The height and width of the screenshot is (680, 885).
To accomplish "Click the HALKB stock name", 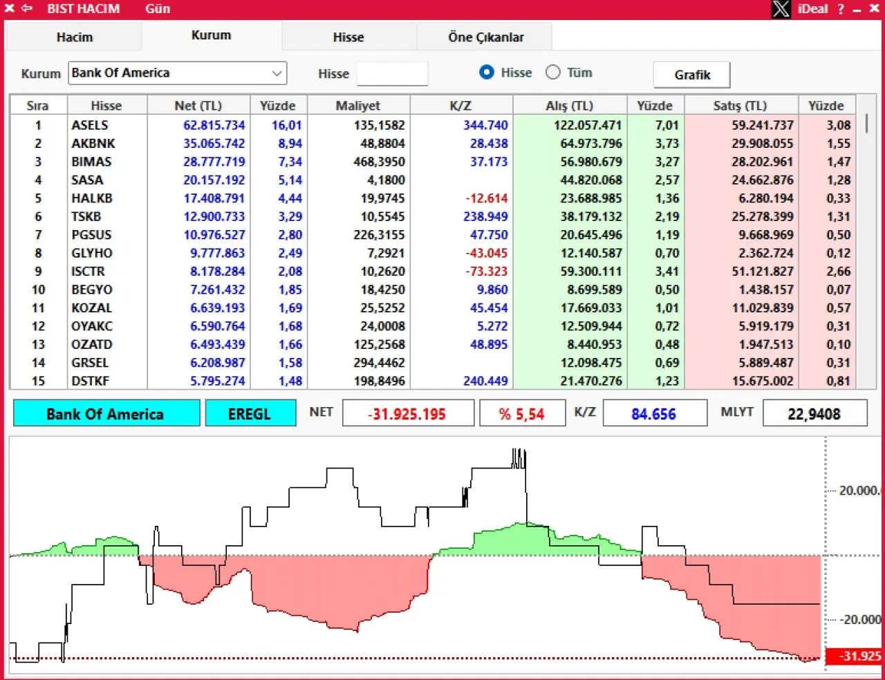I will [x=92, y=198].
